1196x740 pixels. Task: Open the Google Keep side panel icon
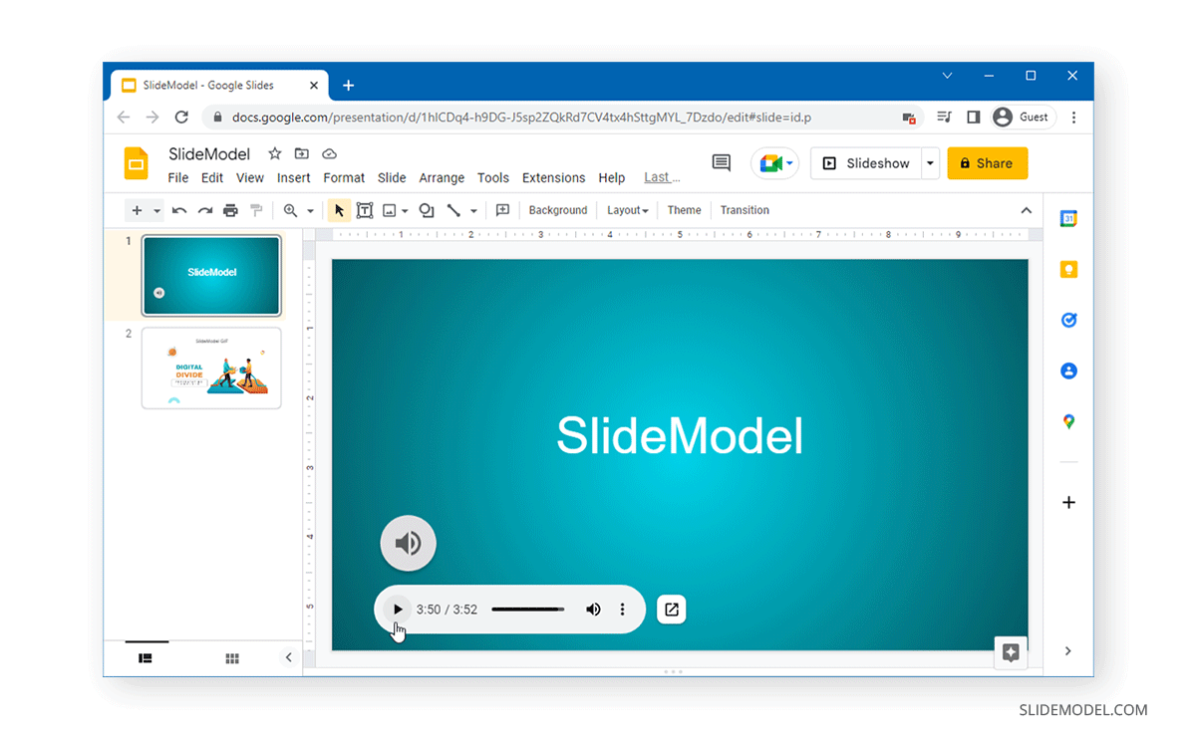(1068, 270)
